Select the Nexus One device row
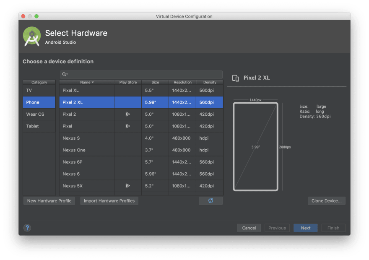 click(x=141, y=150)
